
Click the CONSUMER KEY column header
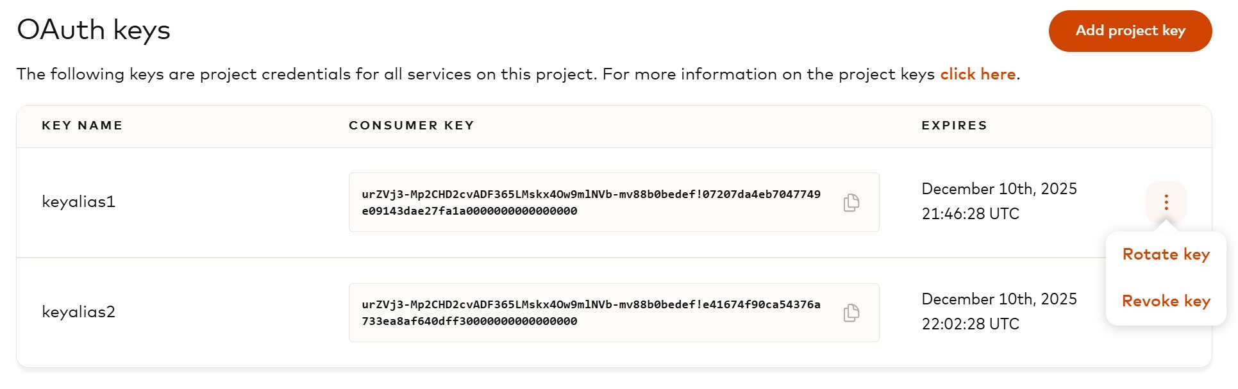(x=411, y=126)
